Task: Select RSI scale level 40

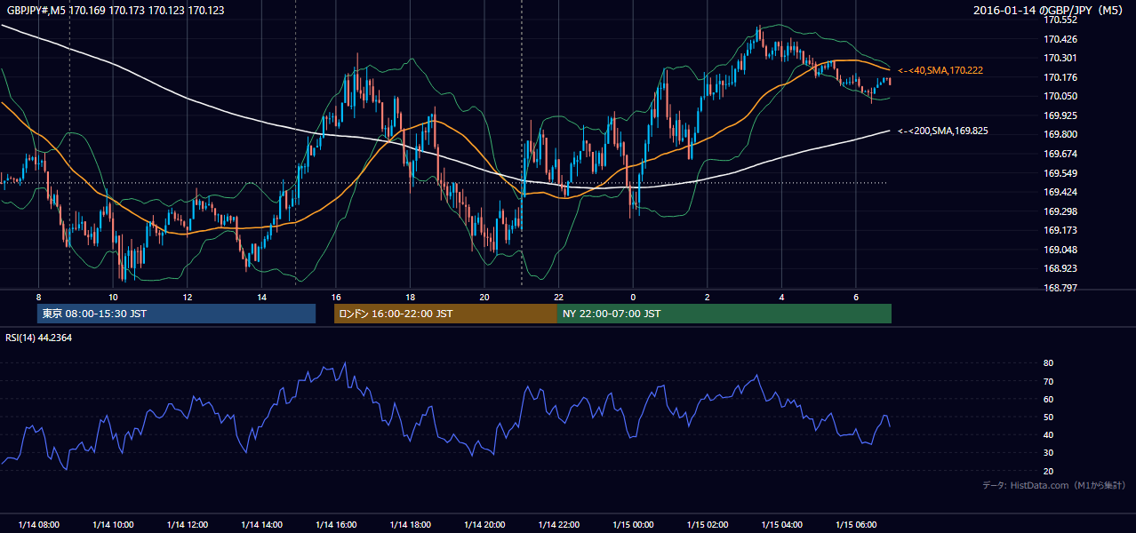Action: 1049,434
